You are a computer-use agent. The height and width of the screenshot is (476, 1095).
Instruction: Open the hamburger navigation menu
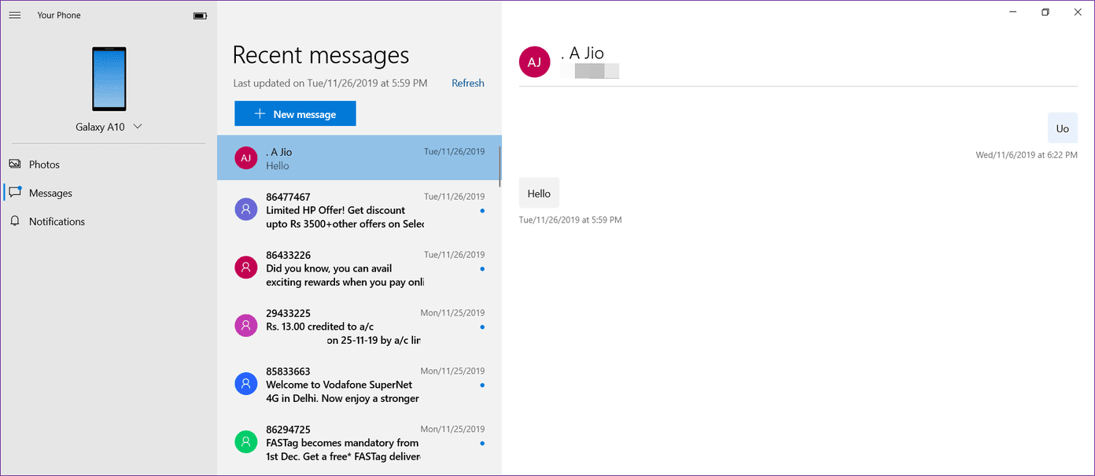pyautogui.click(x=14, y=15)
